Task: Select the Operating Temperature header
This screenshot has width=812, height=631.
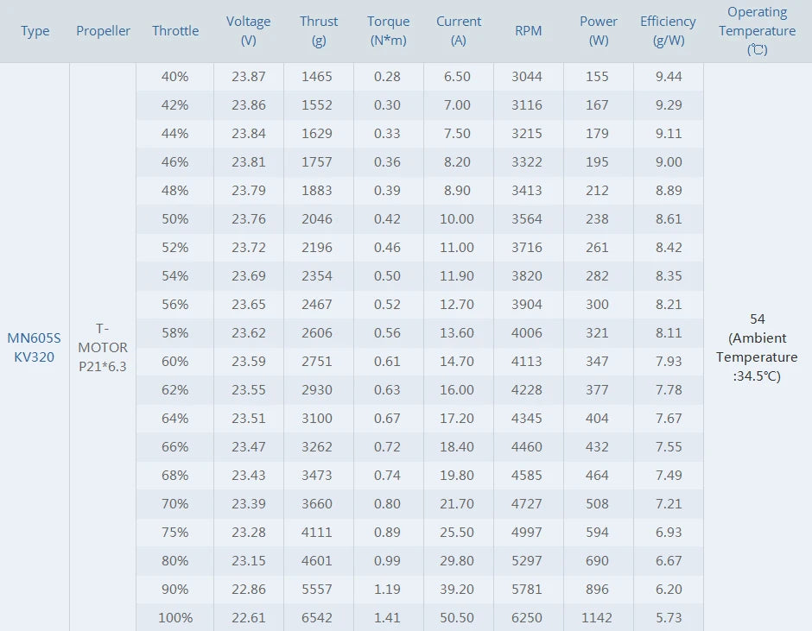Action: pyautogui.click(x=757, y=31)
